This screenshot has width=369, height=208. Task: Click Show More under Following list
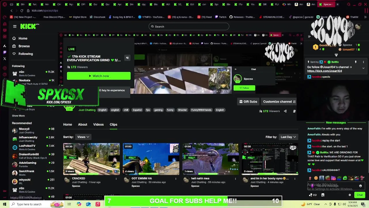(x=18, y=116)
